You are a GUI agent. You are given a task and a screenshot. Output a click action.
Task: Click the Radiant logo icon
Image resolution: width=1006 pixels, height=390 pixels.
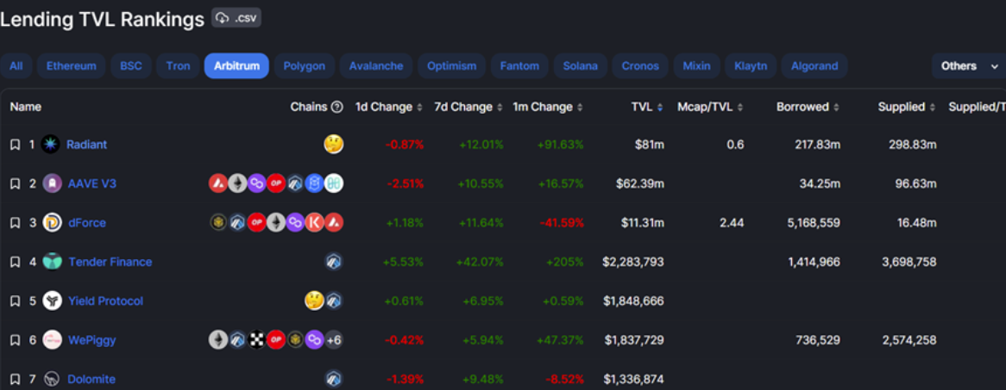[x=51, y=145]
